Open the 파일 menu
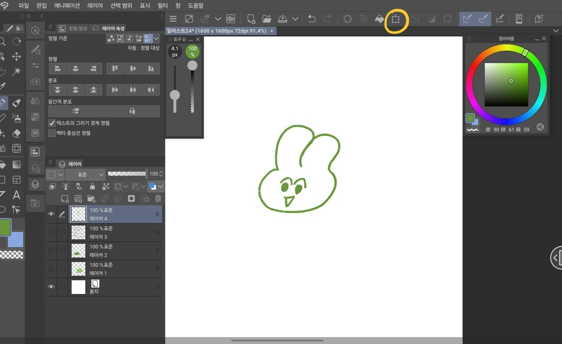The height and width of the screenshot is (344, 562). [x=23, y=5]
